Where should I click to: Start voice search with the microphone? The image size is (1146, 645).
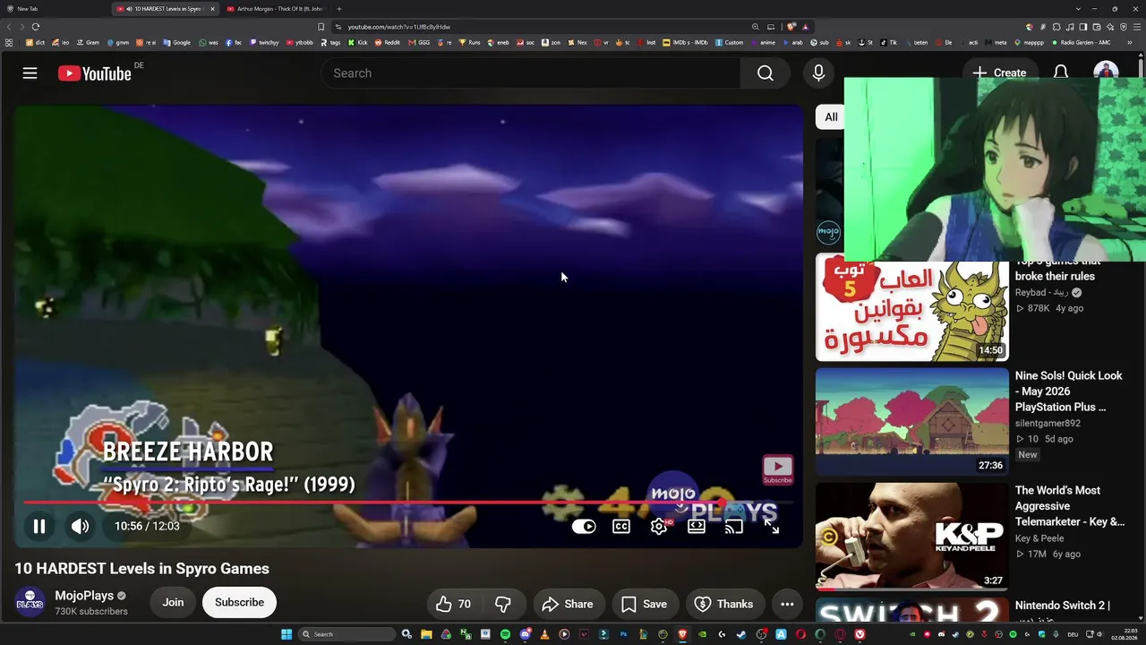tap(818, 73)
